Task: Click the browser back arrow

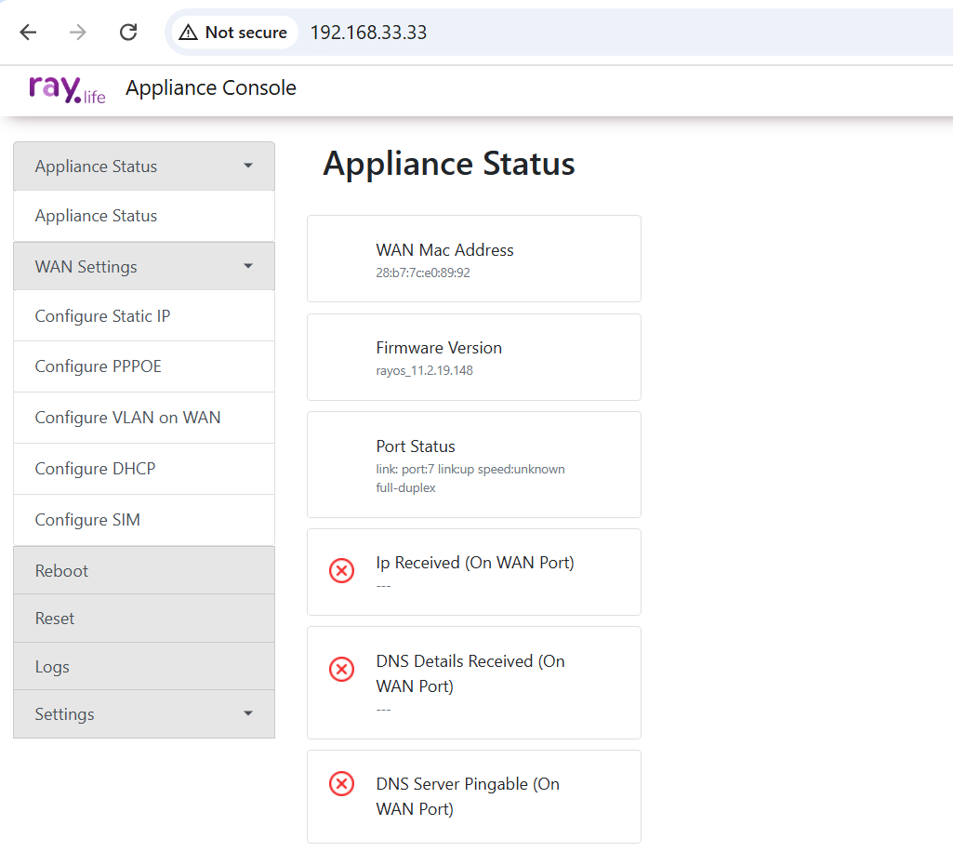Action: pyautogui.click(x=28, y=33)
